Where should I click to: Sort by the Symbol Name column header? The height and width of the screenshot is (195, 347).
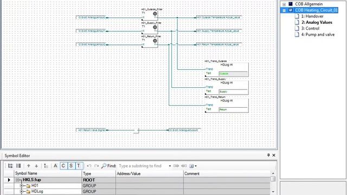pyautogui.click(x=48, y=173)
